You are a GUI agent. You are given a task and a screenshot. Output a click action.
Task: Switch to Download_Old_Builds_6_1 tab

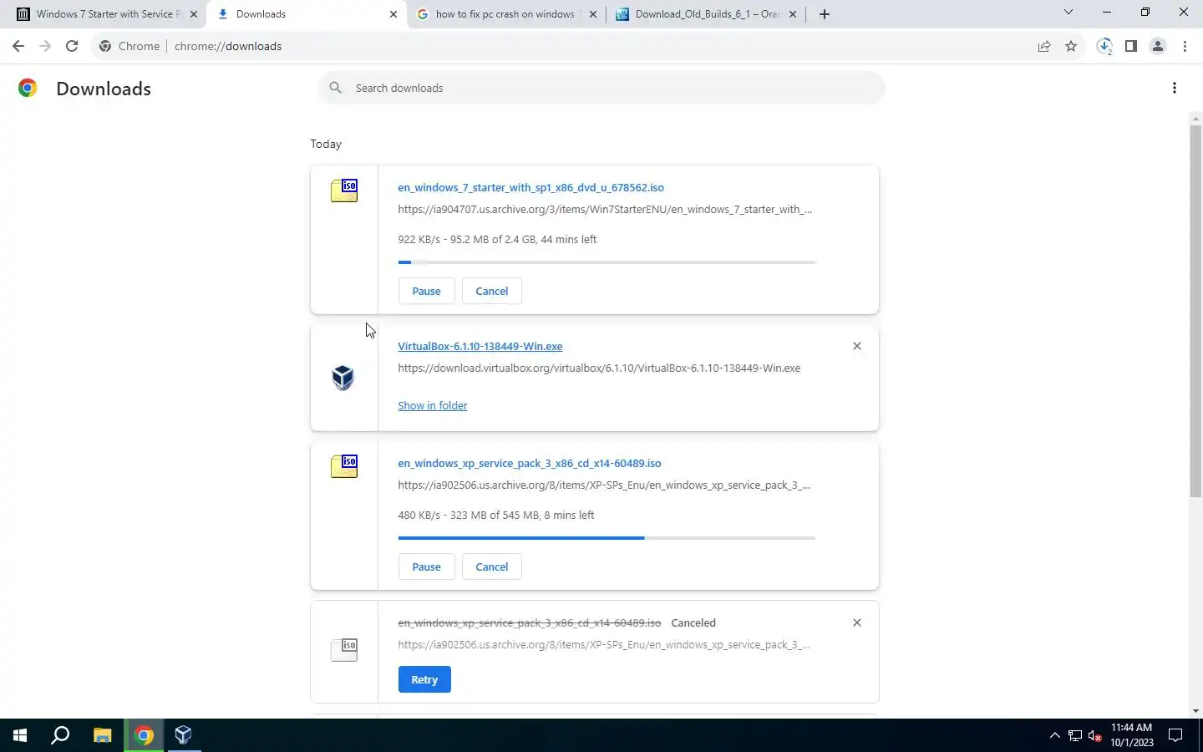tap(707, 14)
